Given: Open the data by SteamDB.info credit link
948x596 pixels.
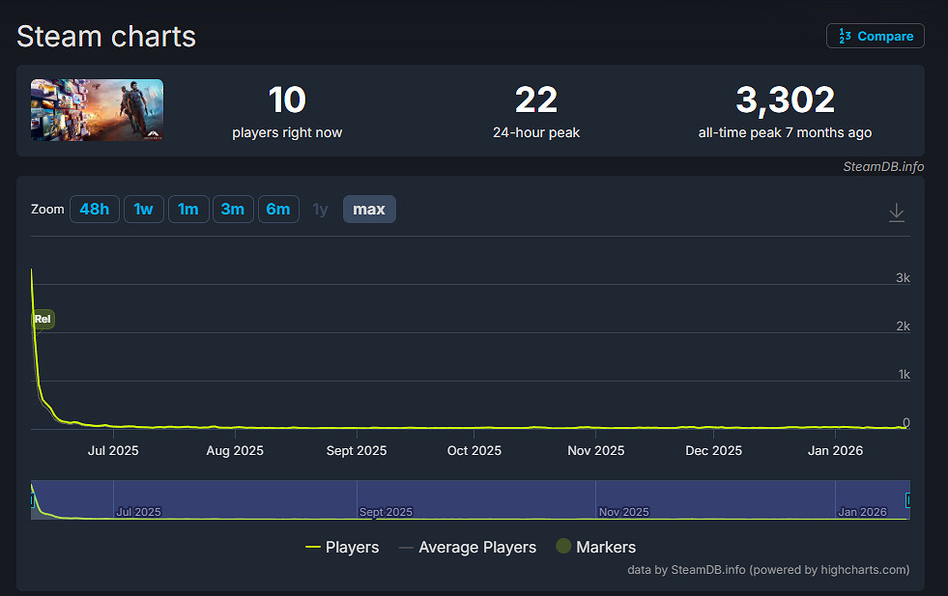Looking at the screenshot, I should tap(767, 570).
